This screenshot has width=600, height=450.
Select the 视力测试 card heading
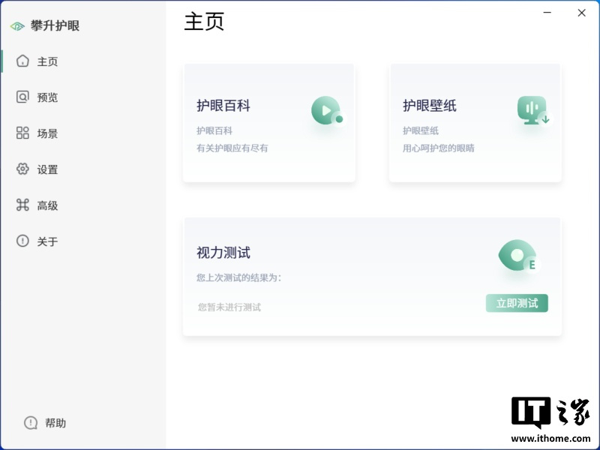(223, 253)
